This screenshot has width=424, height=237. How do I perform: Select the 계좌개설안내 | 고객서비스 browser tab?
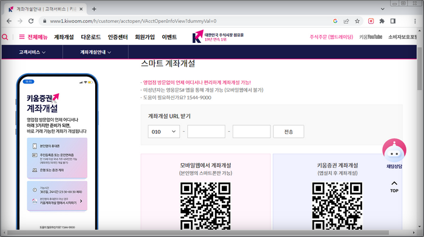coord(46,9)
